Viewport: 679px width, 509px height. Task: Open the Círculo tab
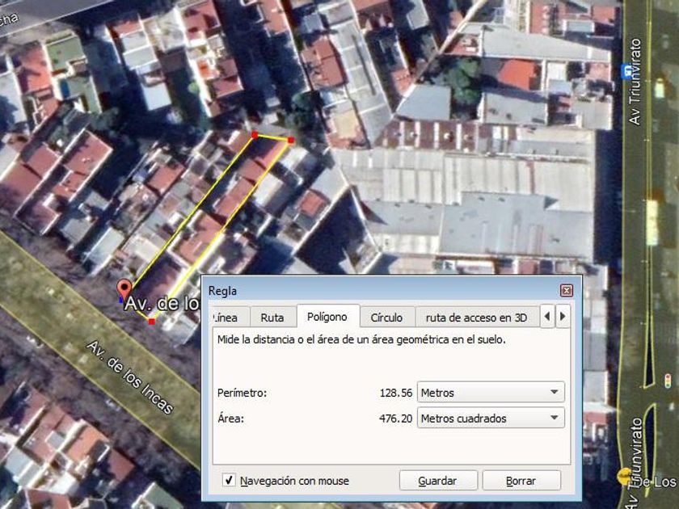[x=386, y=318]
